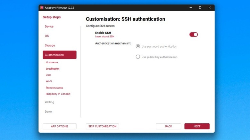Screen dimensions: 250x140
Task: Open the User customisation sub-step
Action: pyautogui.click(x=48, y=75)
